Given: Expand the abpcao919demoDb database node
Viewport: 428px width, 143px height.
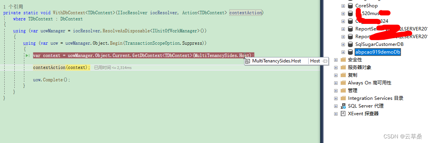Looking at the screenshot, I should (343, 52).
